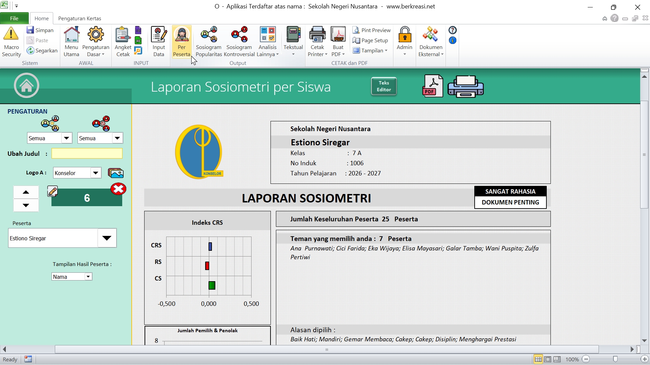650x365 pixels.
Task: Click Sosiogram Popularitas ribbon icon
Action: 209,34
